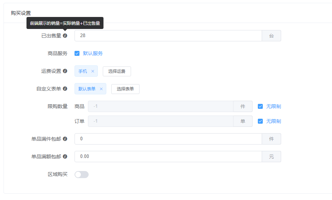
Task: Click the info icon beside 自定义表单
Action: pos(65,89)
